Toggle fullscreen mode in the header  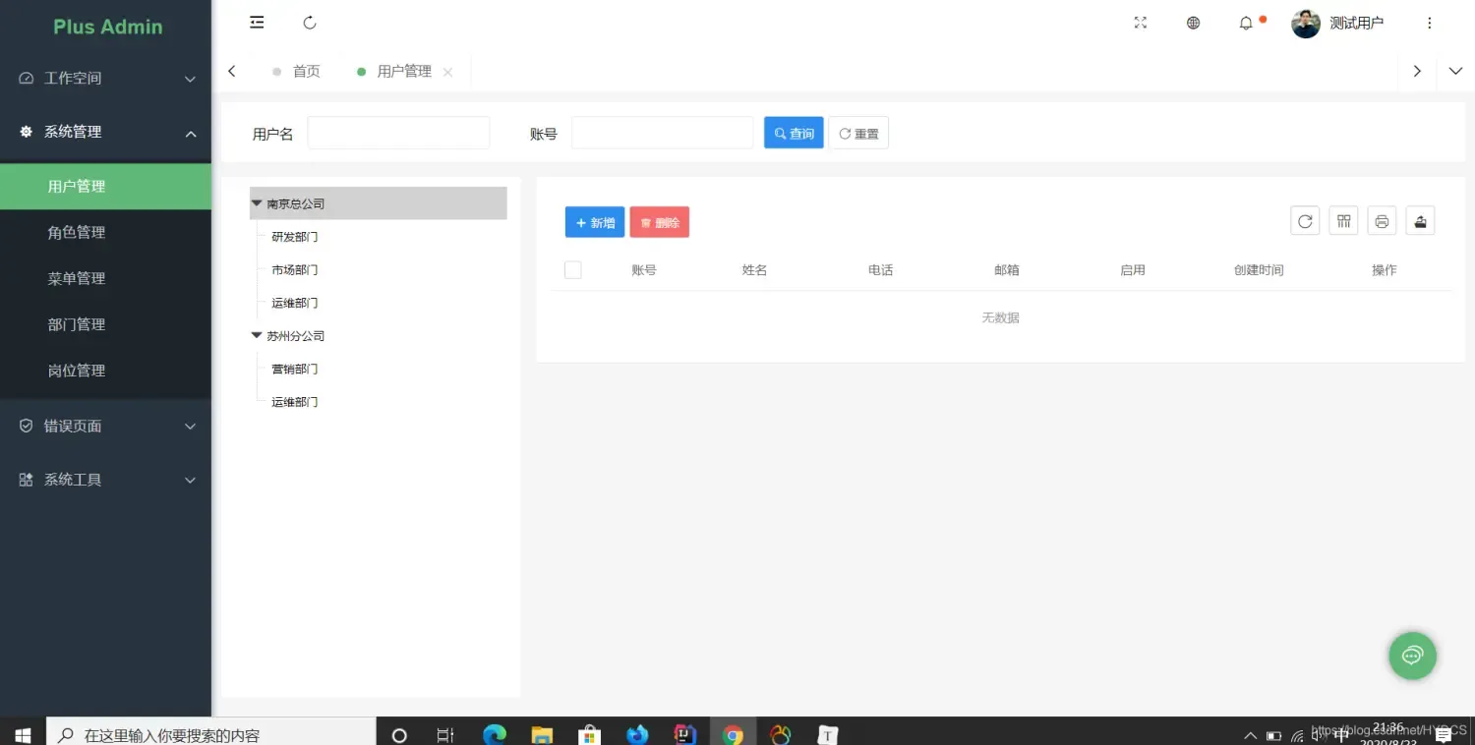(1141, 22)
